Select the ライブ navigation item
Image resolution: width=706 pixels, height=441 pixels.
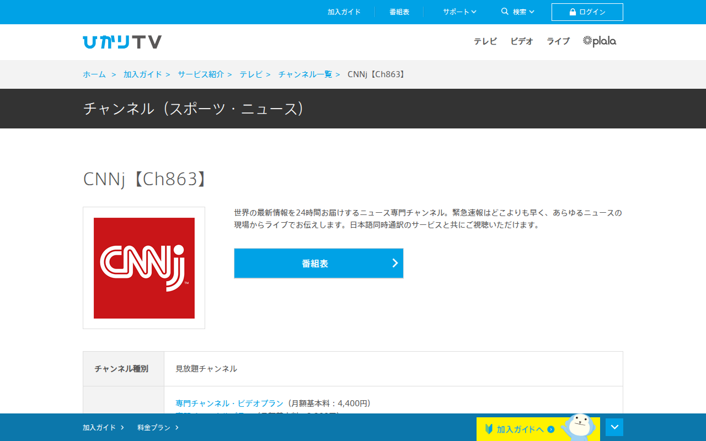(558, 41)
